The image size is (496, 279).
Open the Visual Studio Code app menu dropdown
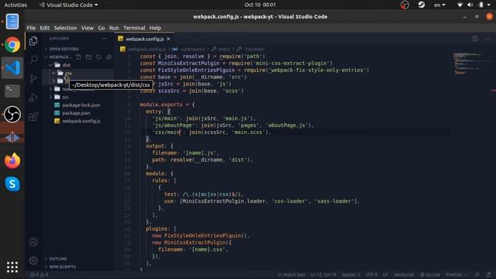pos(68,5)
